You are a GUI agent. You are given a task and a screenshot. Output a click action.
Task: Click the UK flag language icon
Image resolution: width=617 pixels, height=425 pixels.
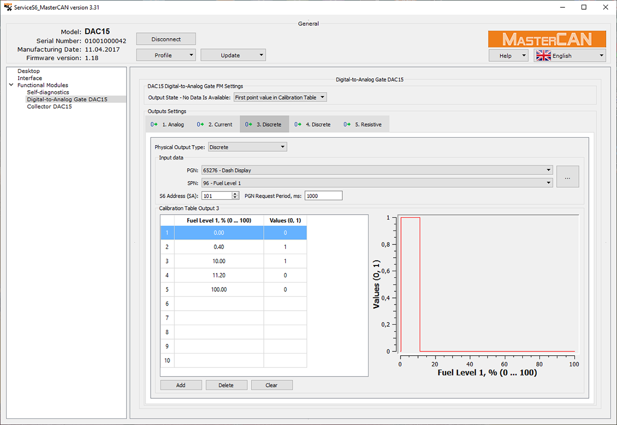[543, 56]
